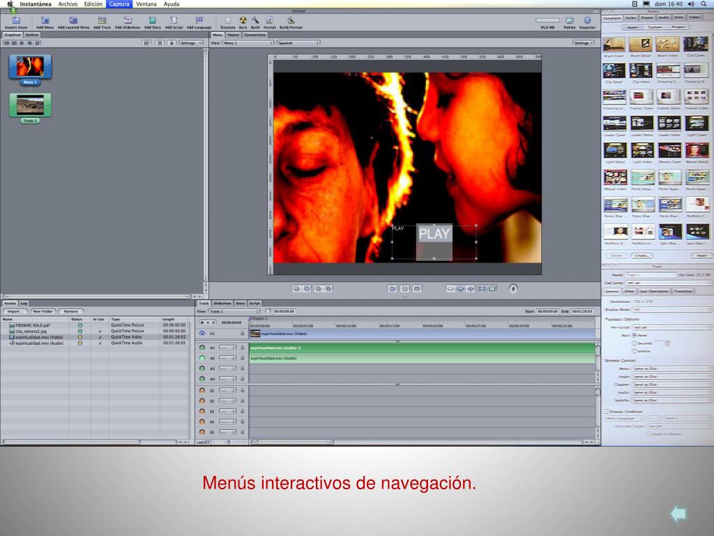This screenshot has width=714, height=536.
Task: Open the Settings dropdown in the Menu editor
Action: (584, 43)
